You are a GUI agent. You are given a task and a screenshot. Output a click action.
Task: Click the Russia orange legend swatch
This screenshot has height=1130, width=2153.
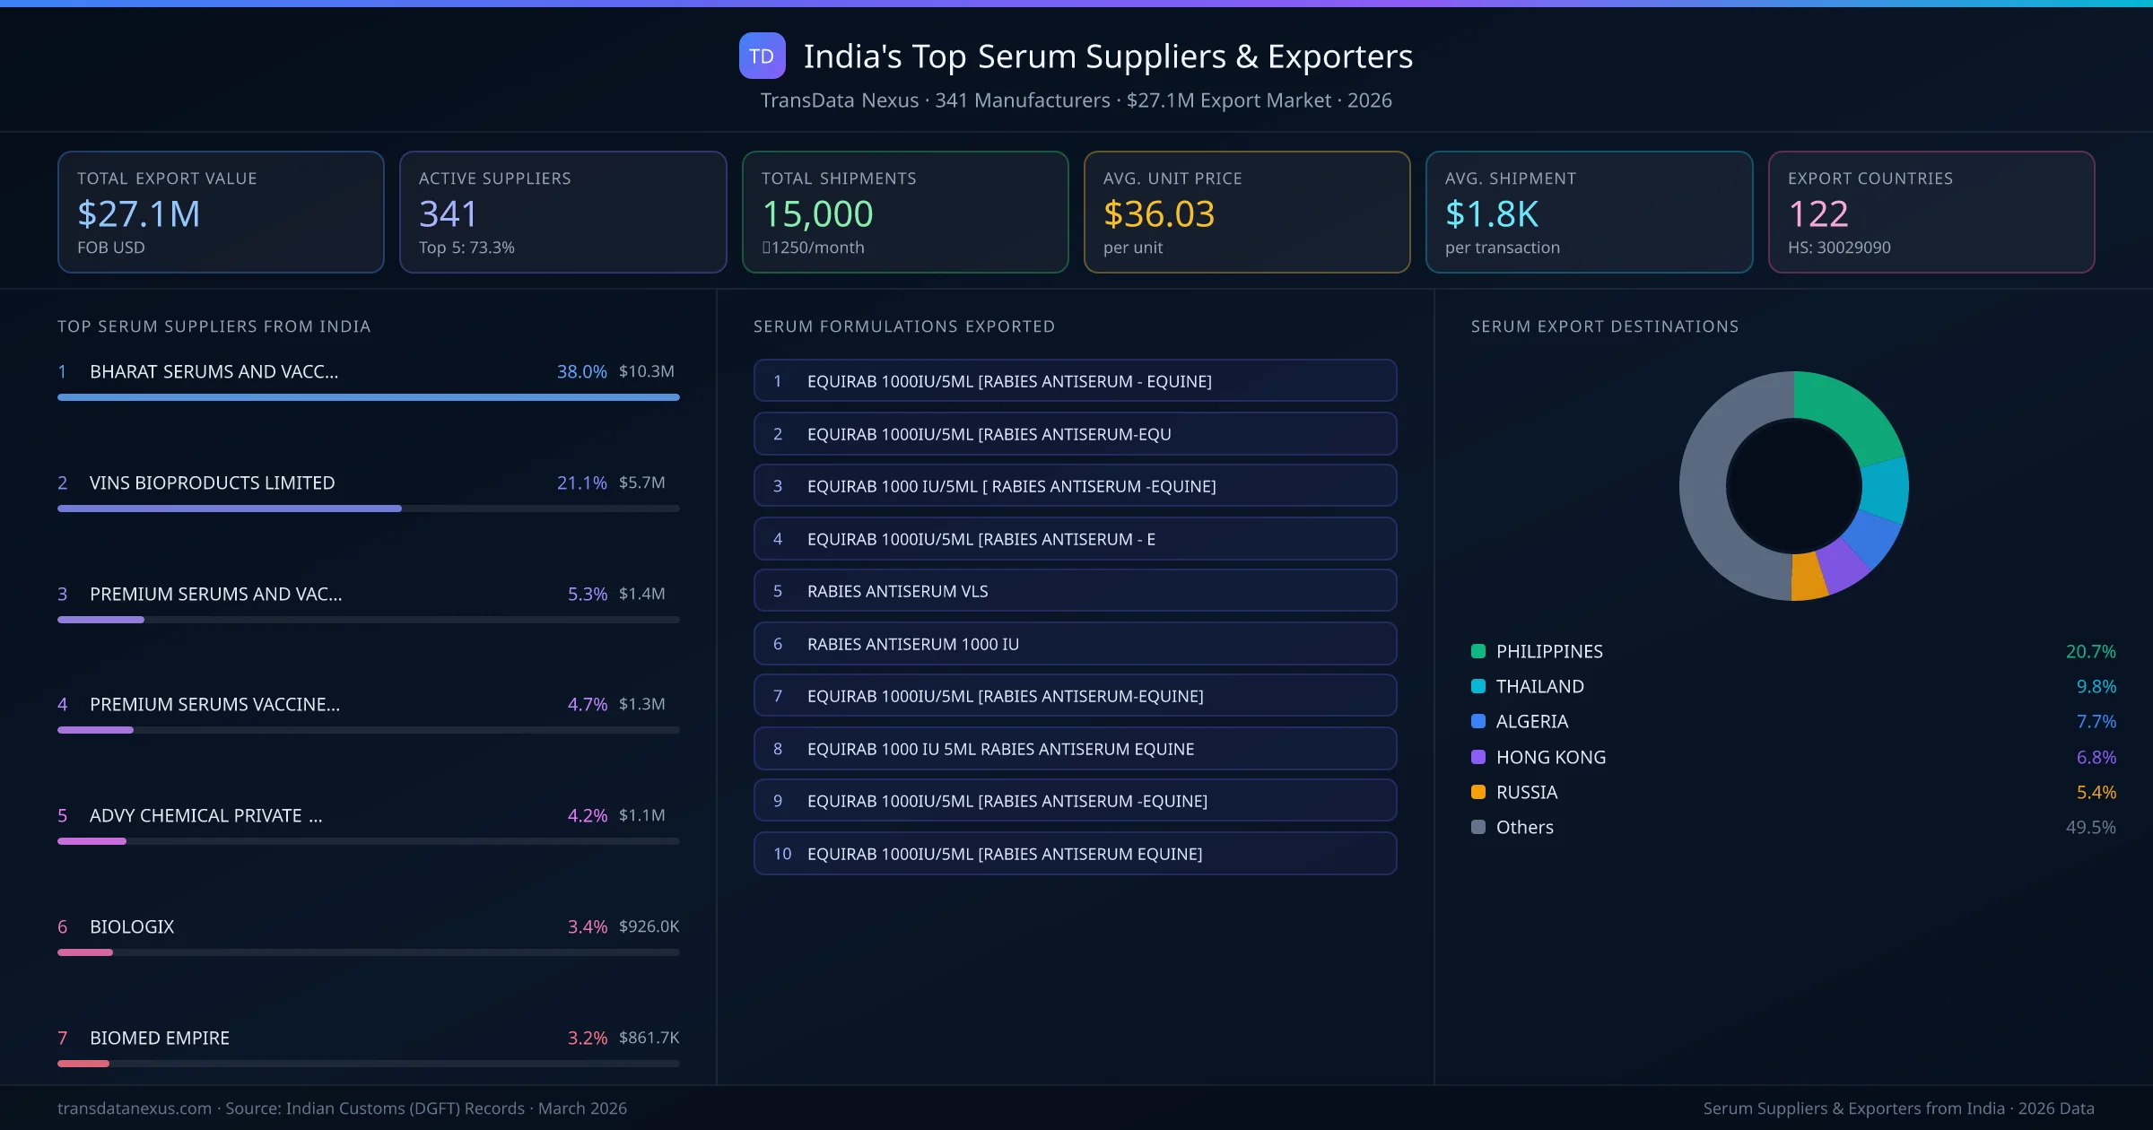point(1478,792)
